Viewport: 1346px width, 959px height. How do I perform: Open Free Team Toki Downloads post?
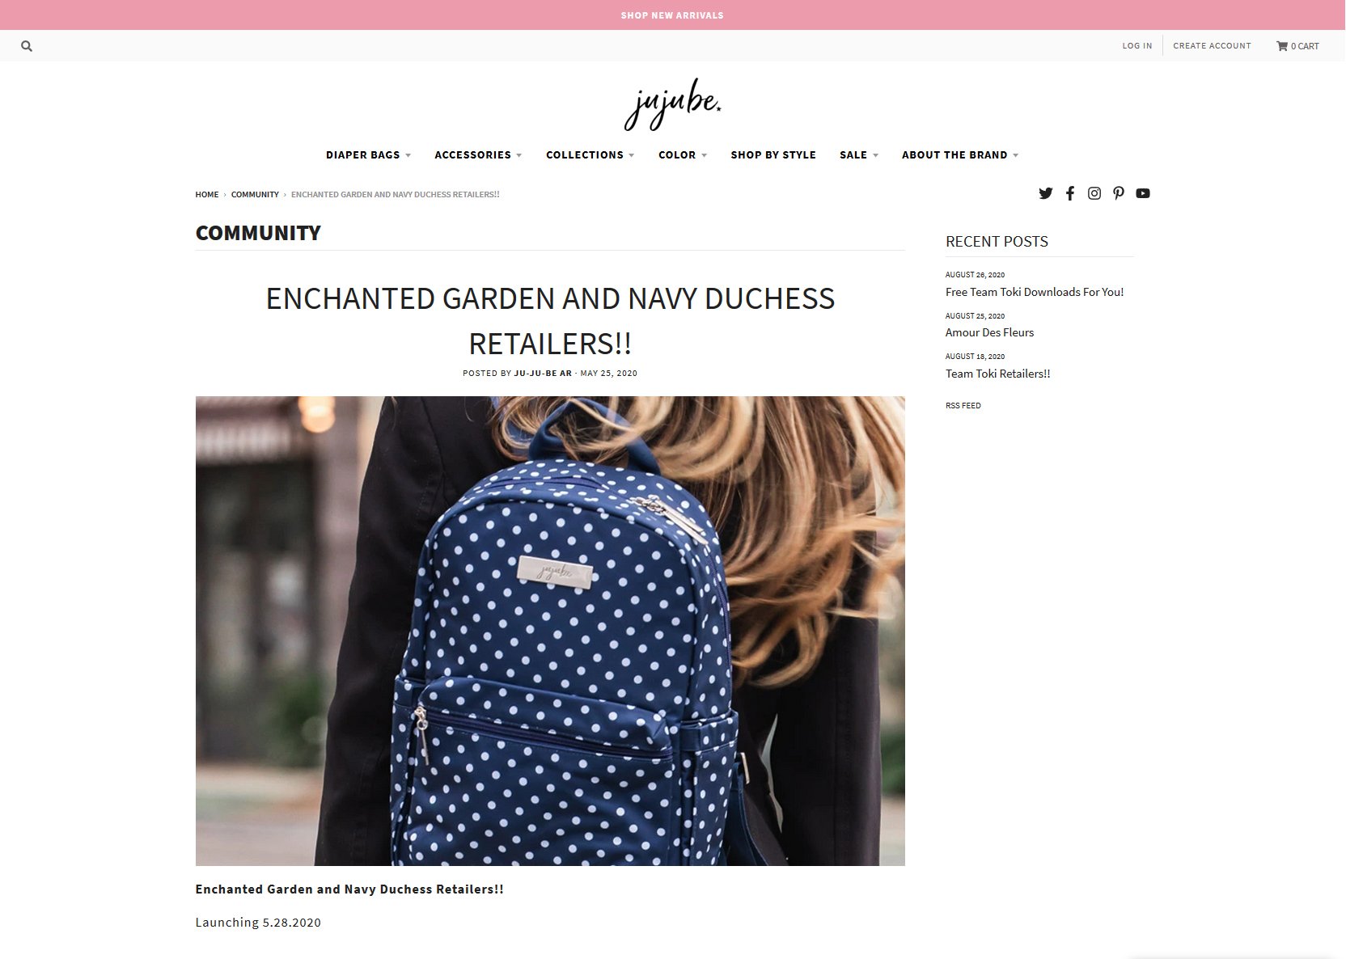tap(1035, 292)
